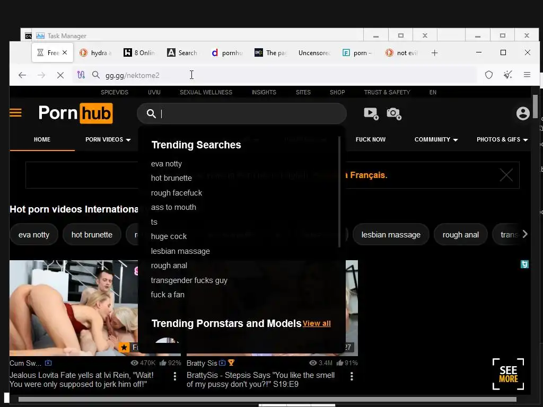Switch to the 'The pa' browser tab
Viewport: 543px width, 407px height.
tap(270, 53)
